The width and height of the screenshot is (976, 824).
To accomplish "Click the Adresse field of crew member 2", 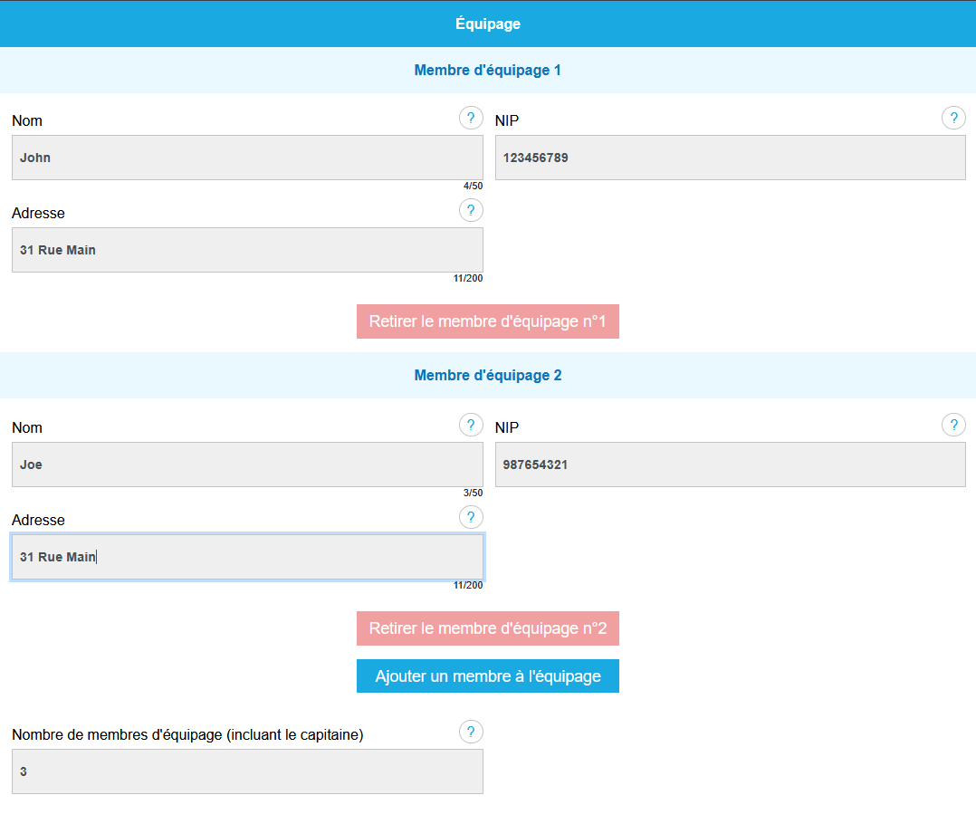I will [x=247, y=557].
